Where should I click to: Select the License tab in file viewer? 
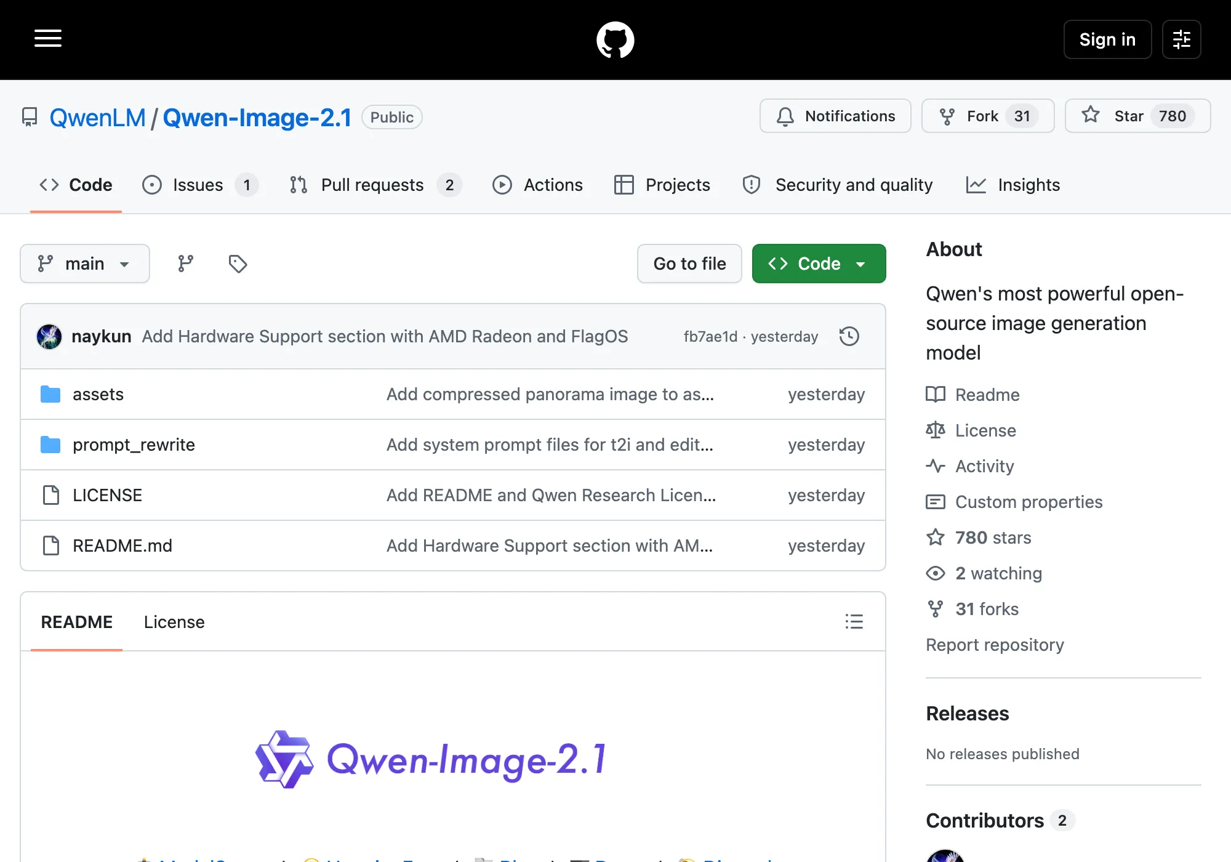(174, 622)
